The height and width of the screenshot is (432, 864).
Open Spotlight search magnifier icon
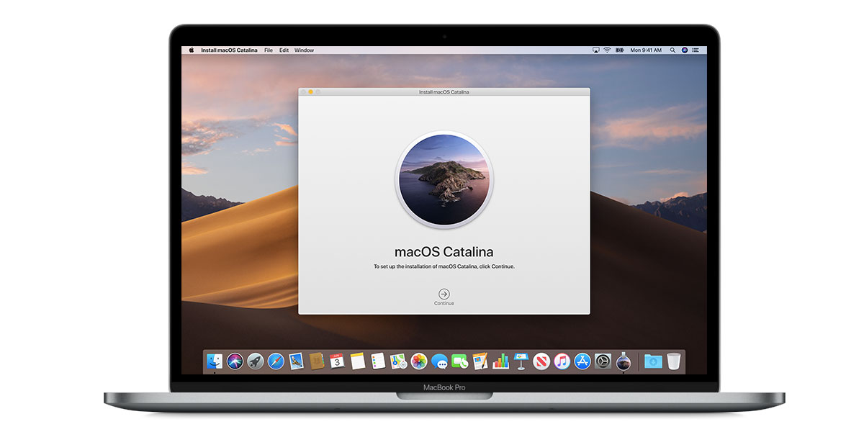point(672,50)
